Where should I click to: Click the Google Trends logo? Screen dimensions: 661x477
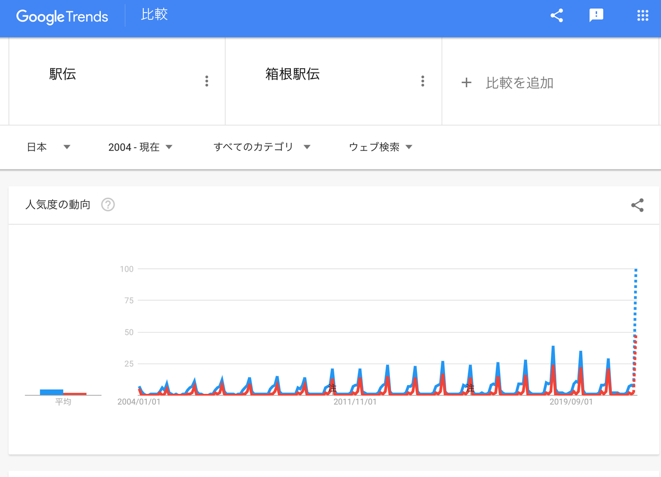(x=62, y=17)
